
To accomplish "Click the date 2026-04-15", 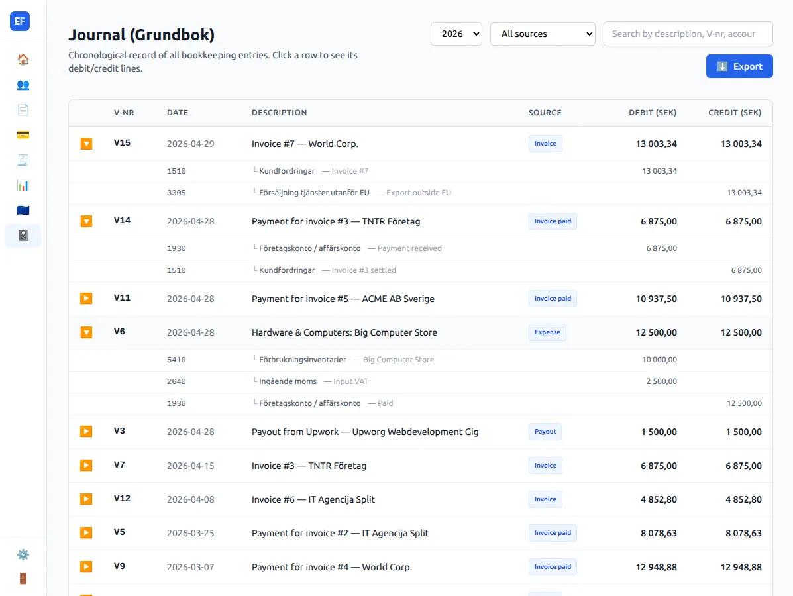I will click(191, 466).
